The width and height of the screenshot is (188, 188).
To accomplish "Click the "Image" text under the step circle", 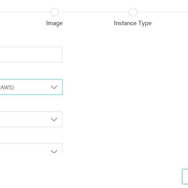I will [54, 23].
